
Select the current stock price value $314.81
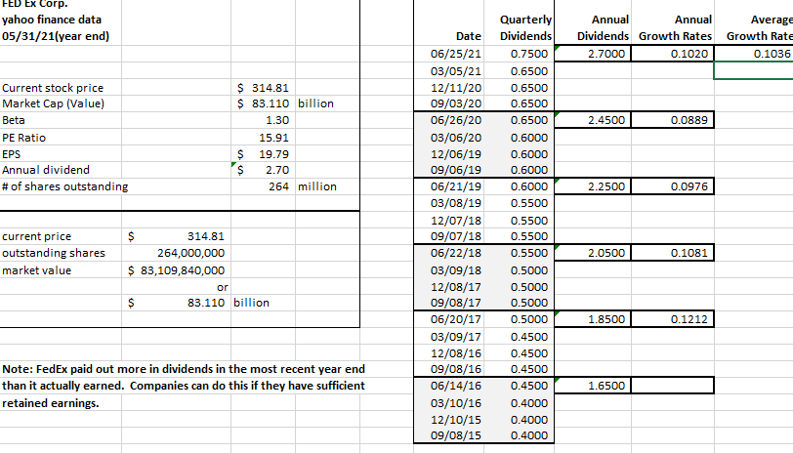tap(264, 88)
